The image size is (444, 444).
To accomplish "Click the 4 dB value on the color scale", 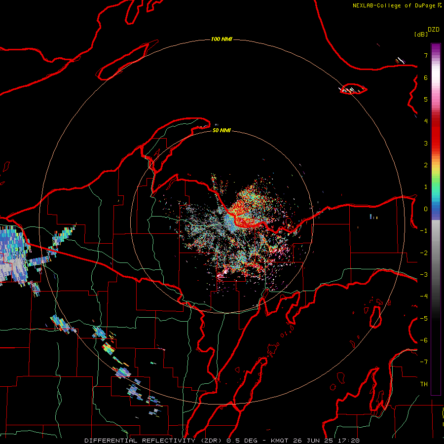I will 426,121.
